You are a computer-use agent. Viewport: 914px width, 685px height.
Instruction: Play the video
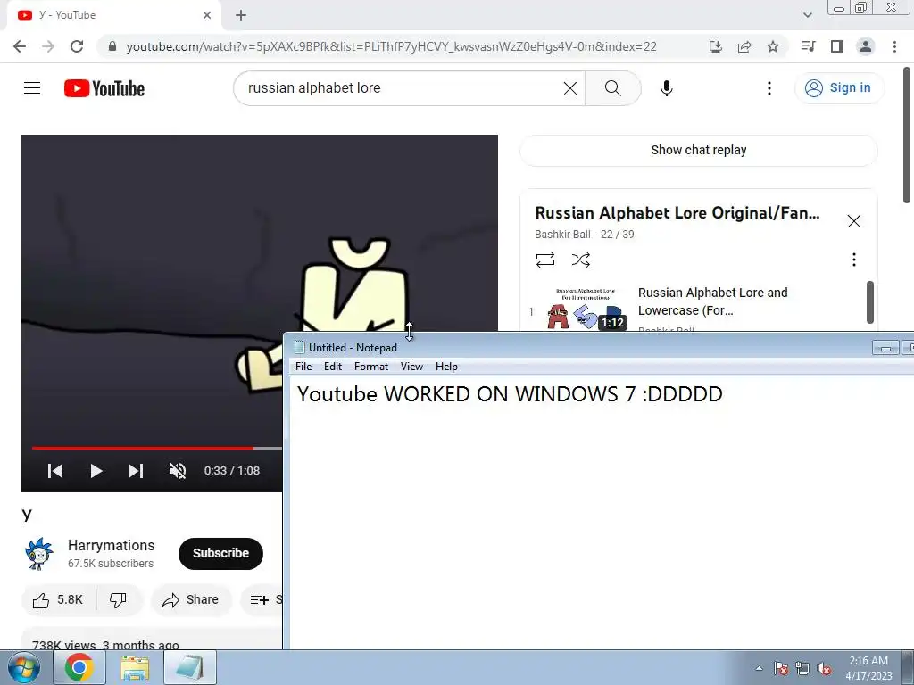coord(96,471)
